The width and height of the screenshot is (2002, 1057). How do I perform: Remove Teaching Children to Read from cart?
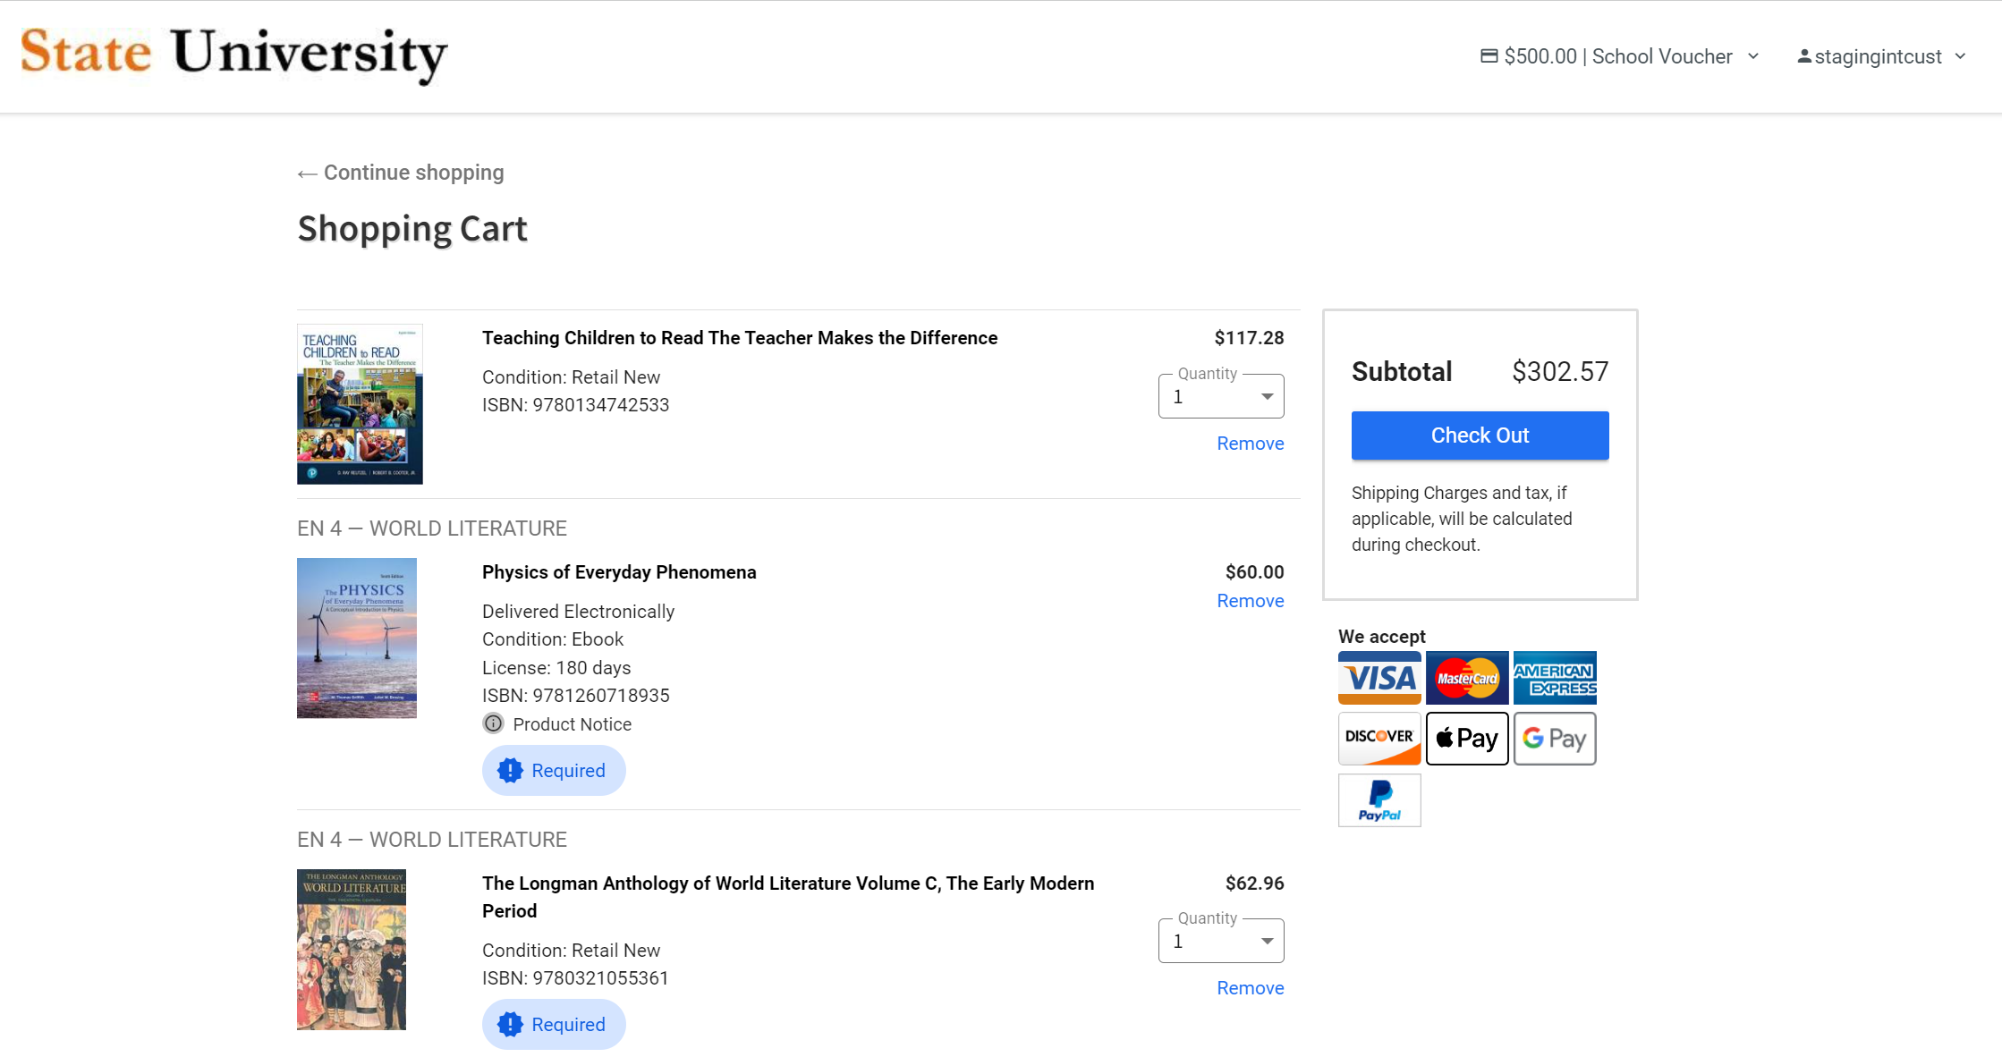[x=1250, y=444]
